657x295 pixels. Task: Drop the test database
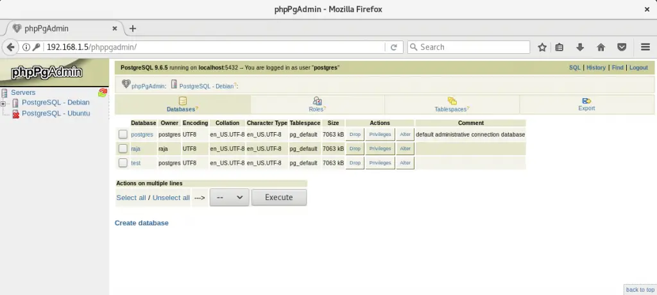coord(355,163)
